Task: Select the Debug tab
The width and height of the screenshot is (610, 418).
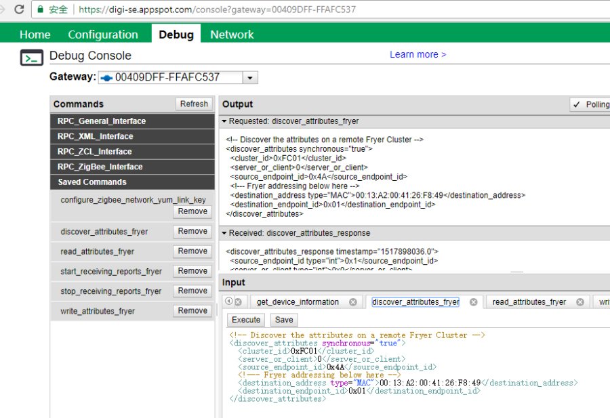Action: click(x=176, y=35)
